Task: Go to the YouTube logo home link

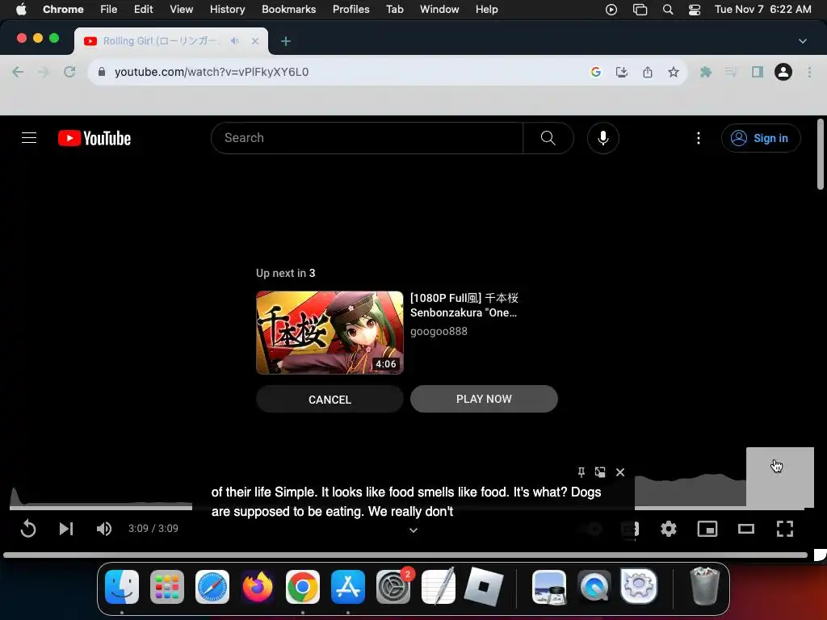Action: [94, 138]
